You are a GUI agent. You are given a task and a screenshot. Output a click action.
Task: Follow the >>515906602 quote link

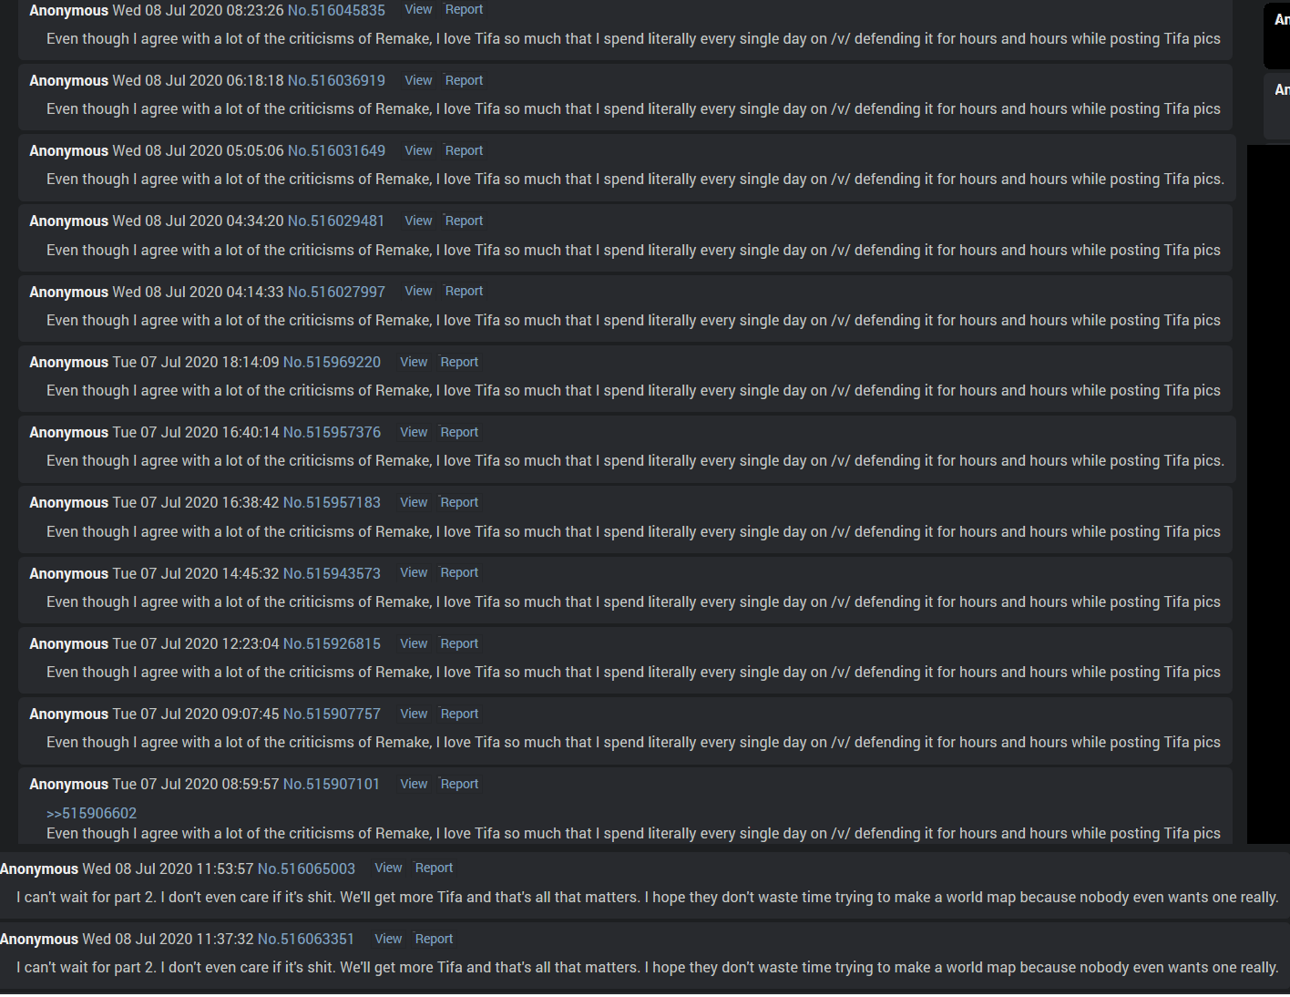(x=91, y=813)
